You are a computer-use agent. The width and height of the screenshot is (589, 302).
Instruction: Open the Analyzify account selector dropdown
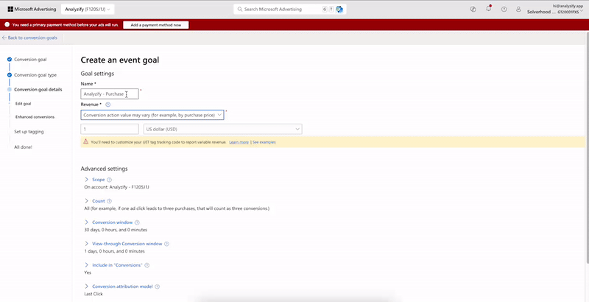click(x=88, y=9)
